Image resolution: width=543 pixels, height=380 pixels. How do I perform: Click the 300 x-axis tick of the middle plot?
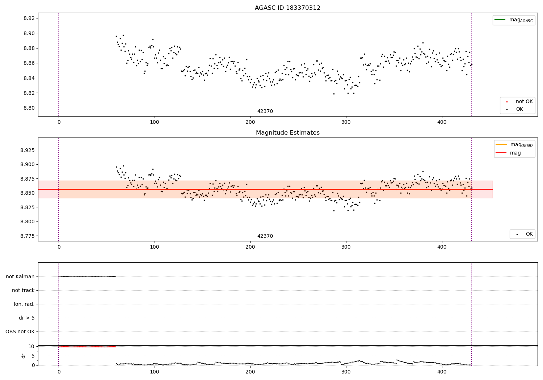[346, 247]
